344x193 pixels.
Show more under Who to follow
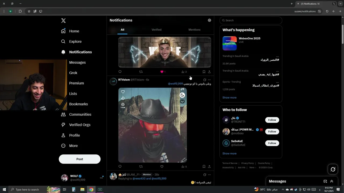click(x=230, y=154)
